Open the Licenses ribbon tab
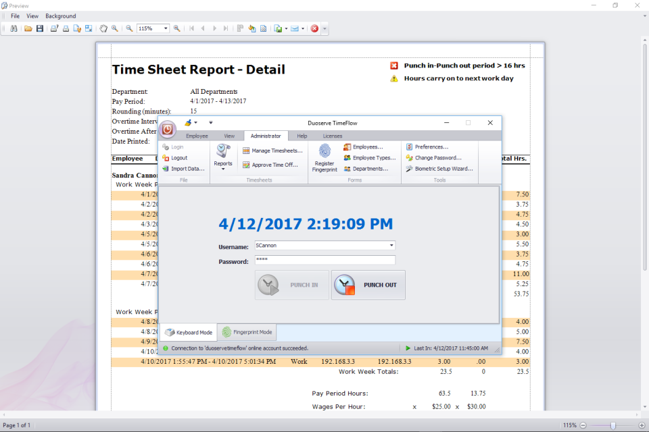 point(333,136)
